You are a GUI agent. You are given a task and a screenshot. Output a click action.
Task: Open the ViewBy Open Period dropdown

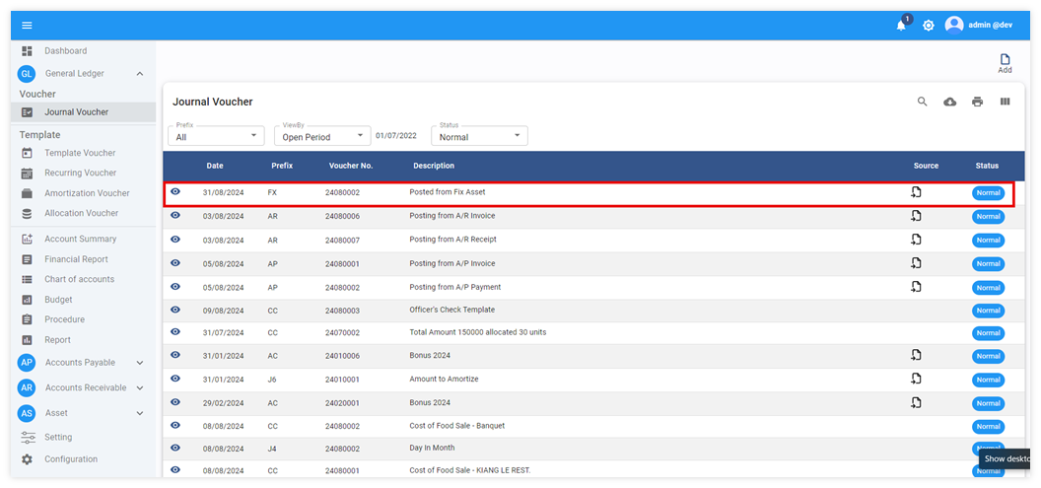[x=321, y=137]
